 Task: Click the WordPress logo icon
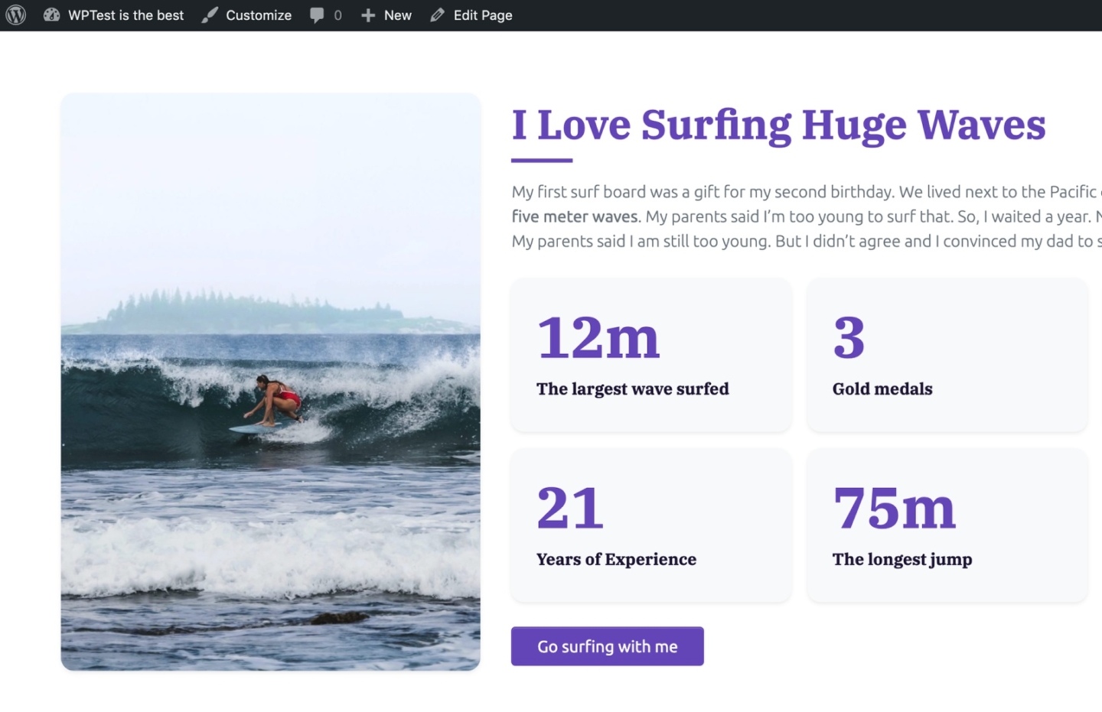(16, 15)
